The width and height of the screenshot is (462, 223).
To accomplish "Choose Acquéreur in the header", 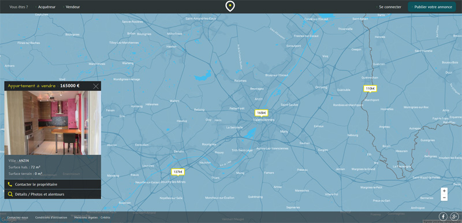I will pos(47,7).
